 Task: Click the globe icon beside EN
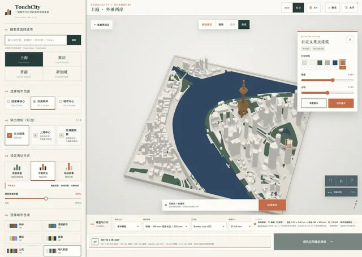311,7
